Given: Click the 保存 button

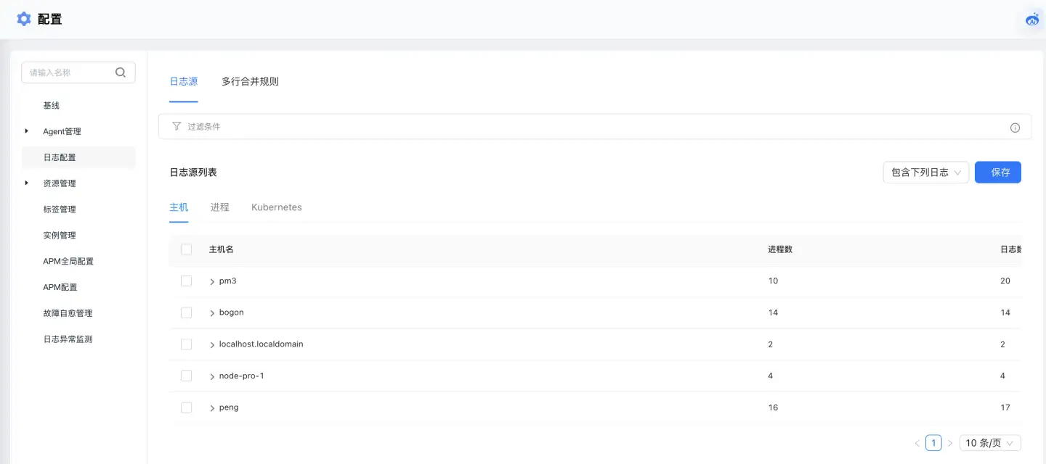Looking at the screenshot, I should point(997,173).
